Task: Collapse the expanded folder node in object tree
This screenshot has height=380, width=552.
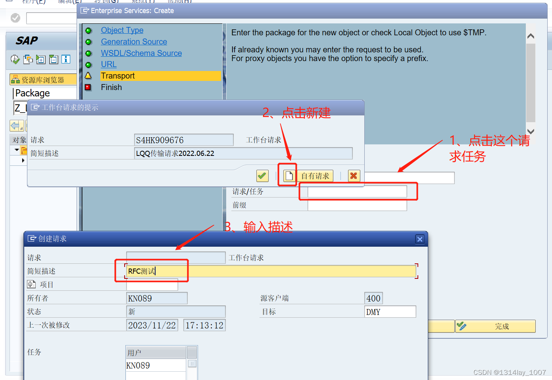Action: (17, 150)
